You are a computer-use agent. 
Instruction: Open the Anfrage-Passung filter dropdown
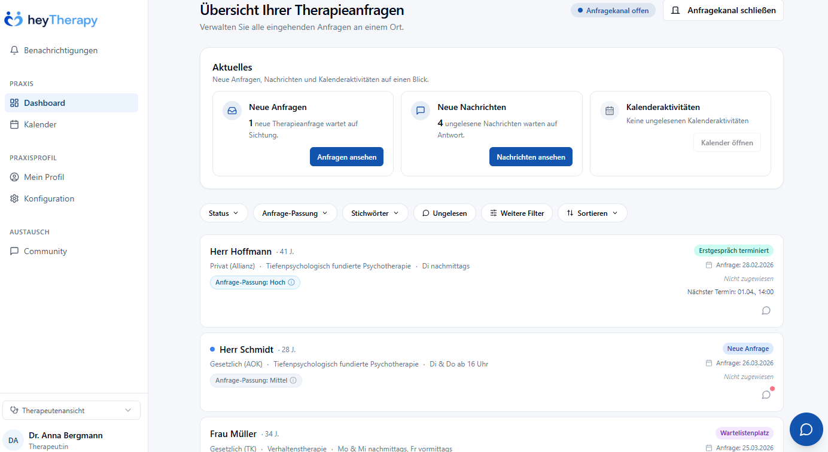pyautogui.click(x=295, y=213)
